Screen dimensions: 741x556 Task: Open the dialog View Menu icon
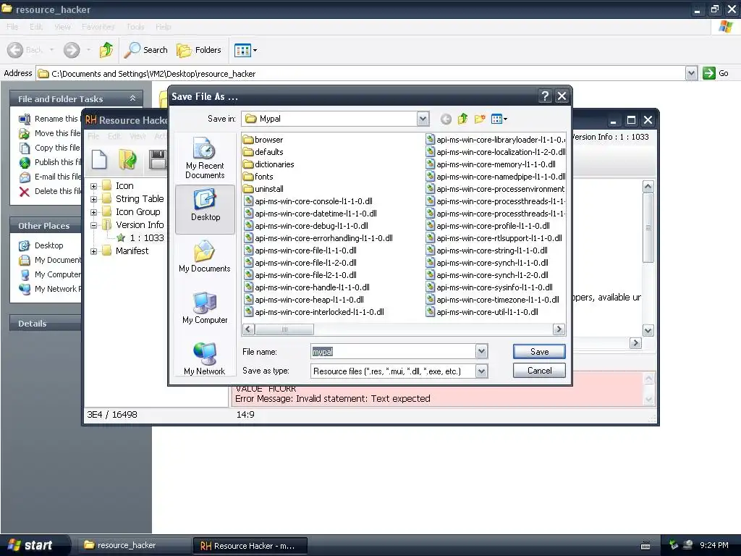[x=499, y=119]
